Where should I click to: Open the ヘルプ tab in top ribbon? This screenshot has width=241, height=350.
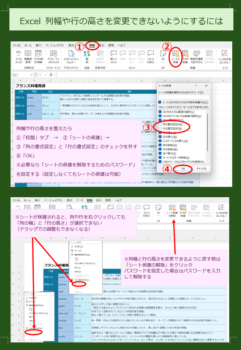coord(122,45)
